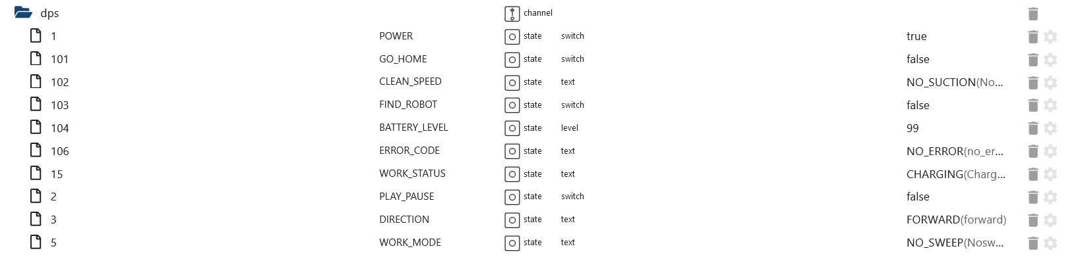Viewport: 1082px width, 257px height.
Task: Delete the ERROR_CODE state object
Action: pos(1033,151)
